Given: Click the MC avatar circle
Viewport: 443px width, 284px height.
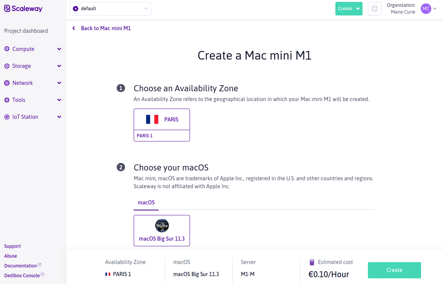Looking at the screenshot, I should pos(426,8).
